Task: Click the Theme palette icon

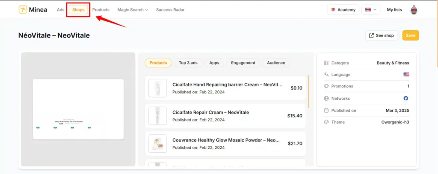Action: pyautogui.click(x=326, y=122)
